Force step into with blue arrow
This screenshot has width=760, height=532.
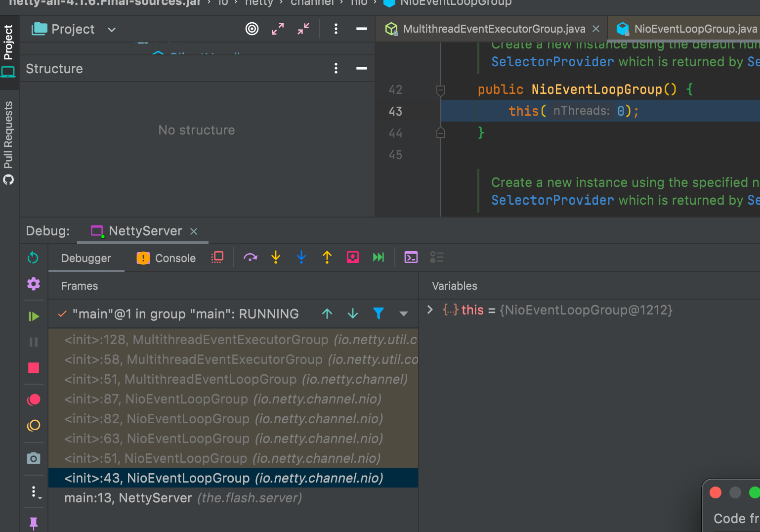pyautogui.click(x=301, y=258)
